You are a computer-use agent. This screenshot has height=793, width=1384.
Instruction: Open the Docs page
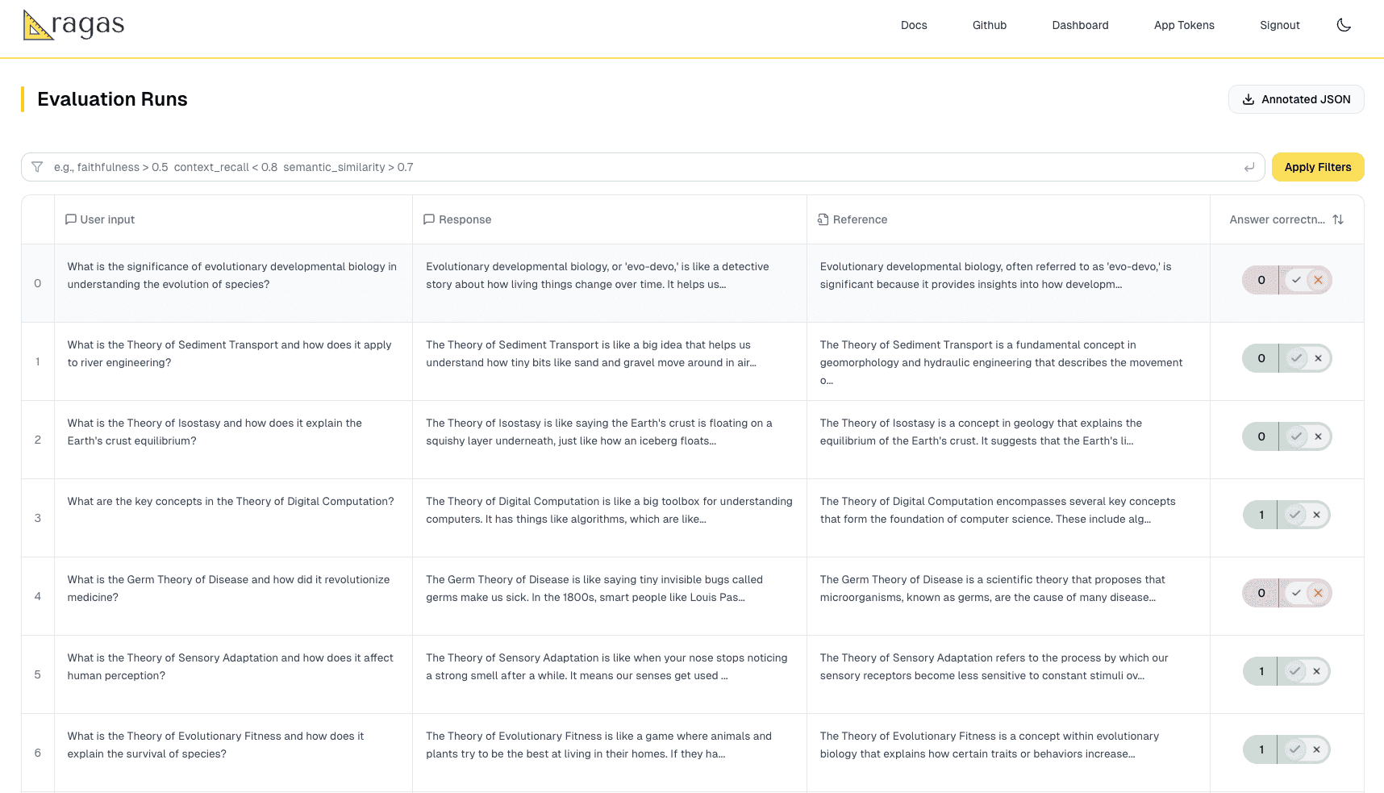point(914,25)
